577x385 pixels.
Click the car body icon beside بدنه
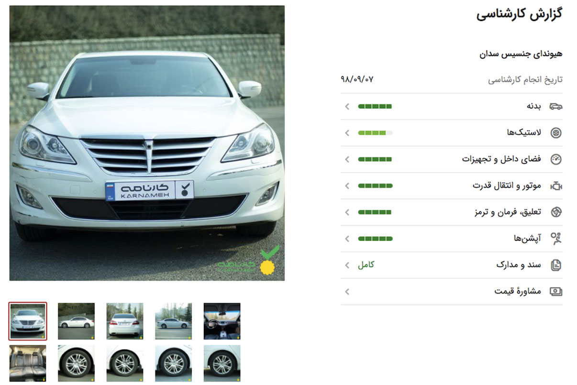[x=555, y=106]
